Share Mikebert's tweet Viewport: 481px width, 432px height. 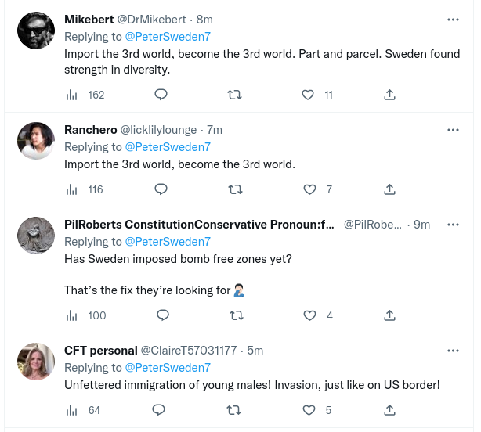389,95
